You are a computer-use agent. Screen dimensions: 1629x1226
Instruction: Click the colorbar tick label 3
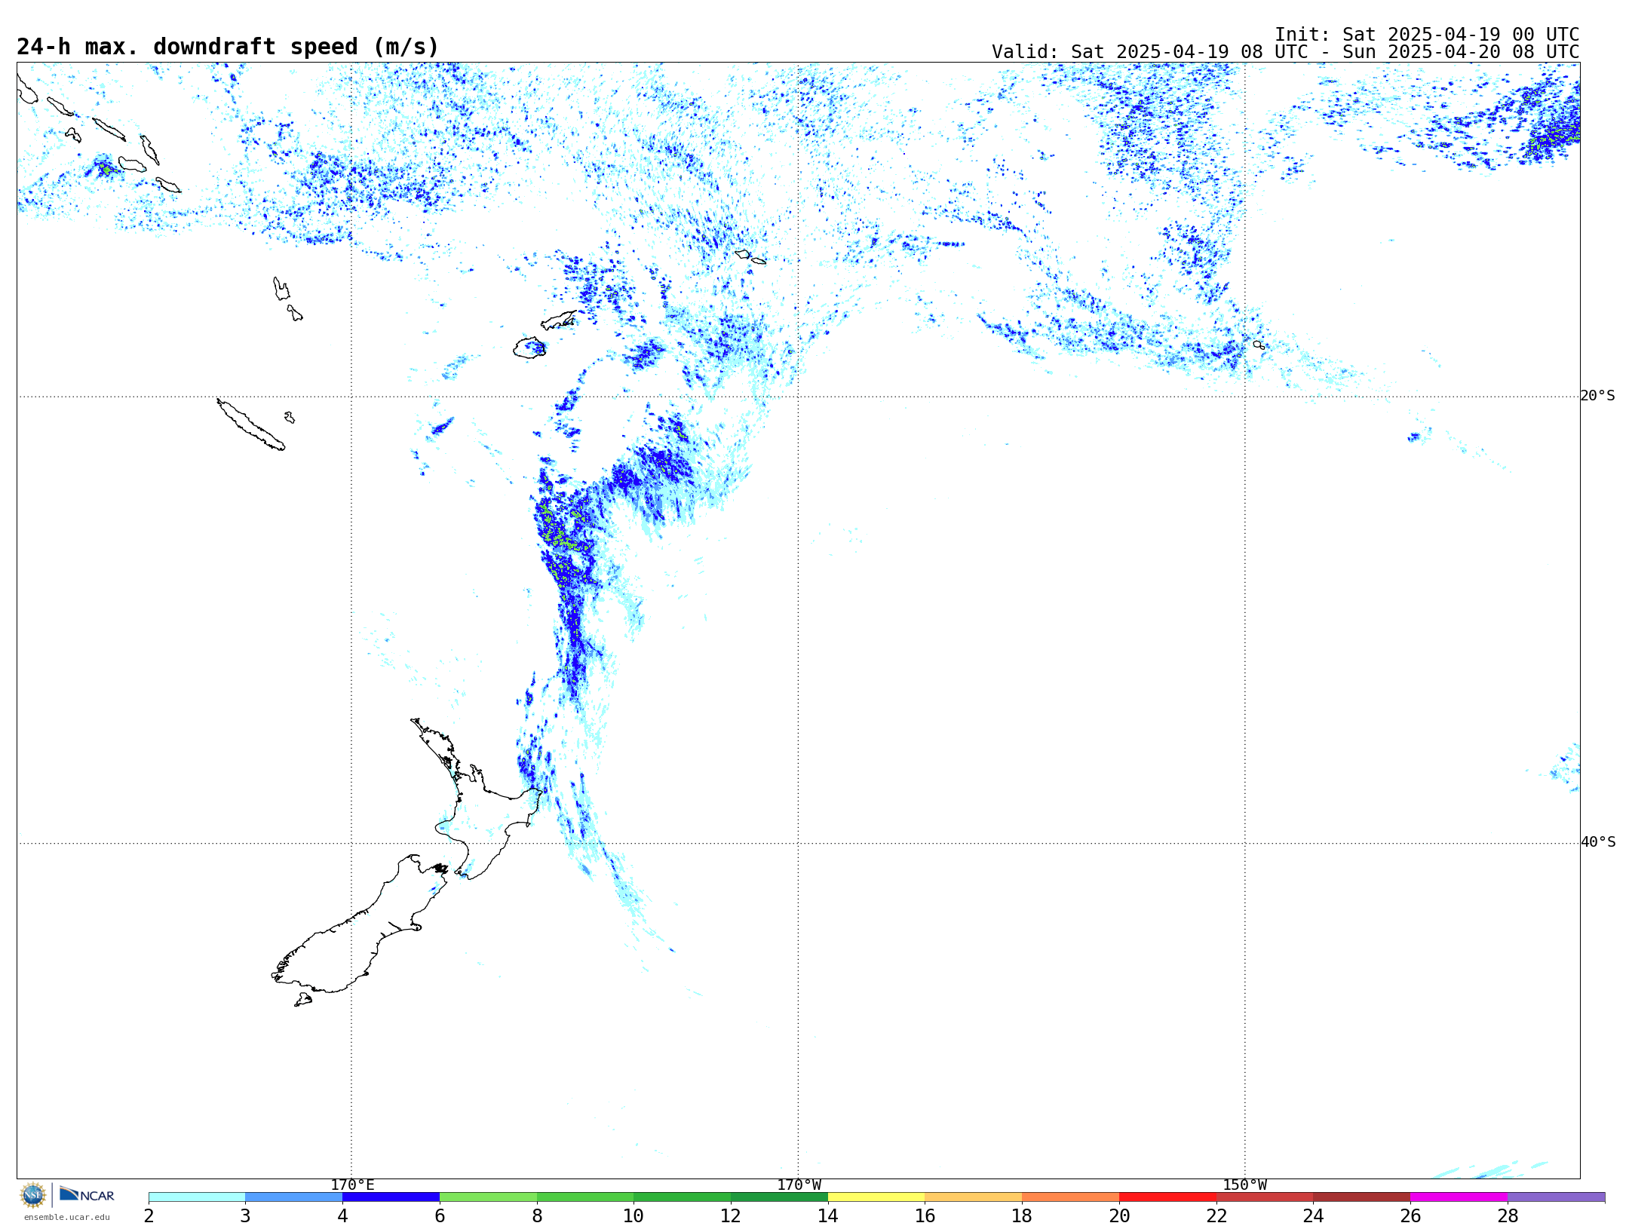pos(245,1215)
